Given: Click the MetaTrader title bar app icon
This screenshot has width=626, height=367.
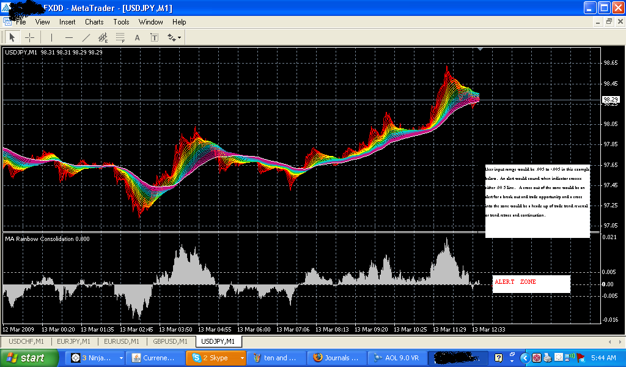Looking at the screenshot, I should 6,7.
